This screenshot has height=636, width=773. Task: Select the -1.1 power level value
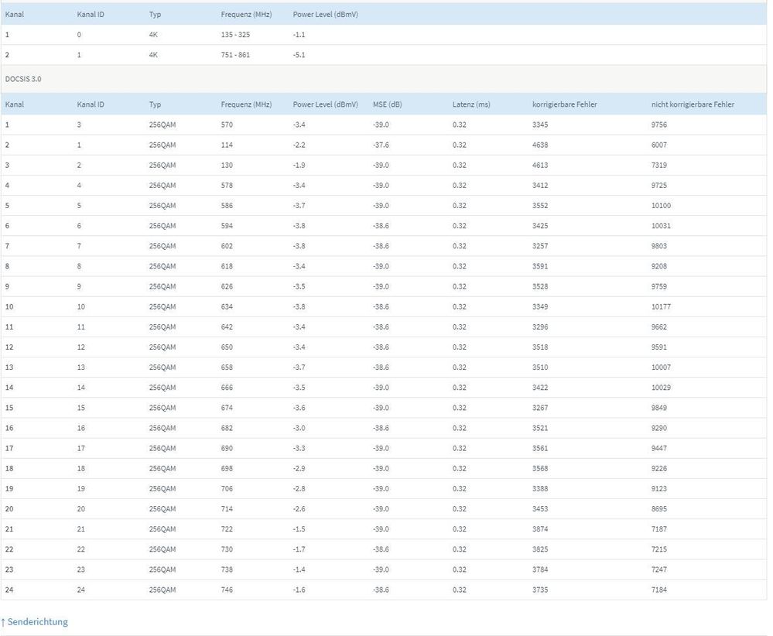pyautogui.click(x=300, y=35)
